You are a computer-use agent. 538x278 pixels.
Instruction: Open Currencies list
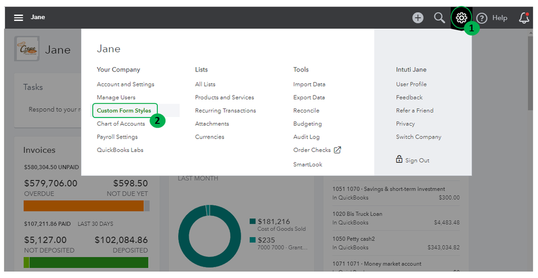point(209,137)
